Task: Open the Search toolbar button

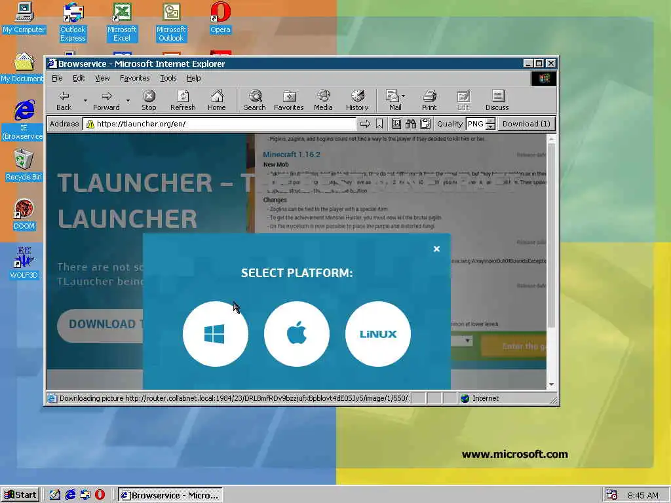Action: coord(255,101)
